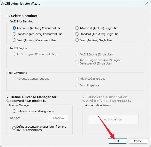Image resolution: width=151 pixels, height=147 pixels.
Task: Close the ArcGIS Administrator Wizard window
Action: [x=147, y=3]
